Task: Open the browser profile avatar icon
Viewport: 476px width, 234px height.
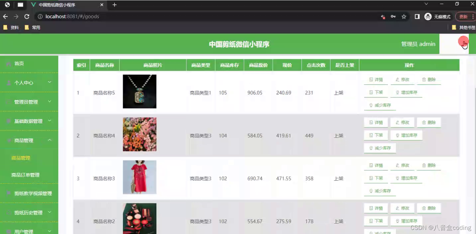Action: [x=428, y=16]
